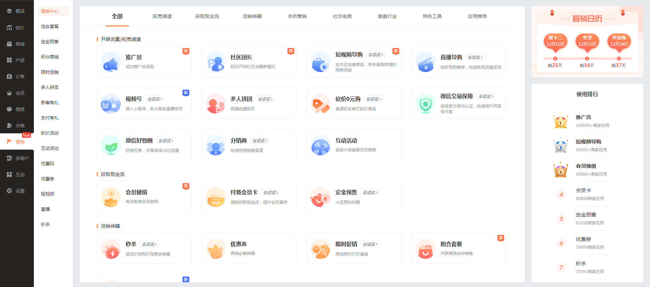650x287 pixels.
Task: Open the 多人拼团 people icon
Action: 216,103
